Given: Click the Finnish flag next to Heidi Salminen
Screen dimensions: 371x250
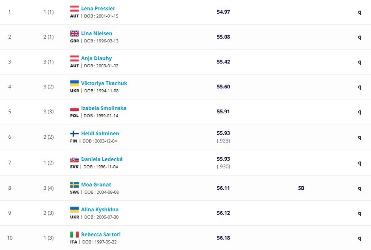Looking at the screenshot, I should coord(75,134).
